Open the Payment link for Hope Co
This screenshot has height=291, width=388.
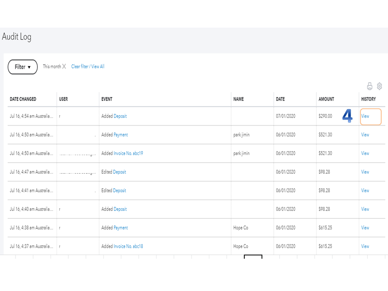pos(120,228)
